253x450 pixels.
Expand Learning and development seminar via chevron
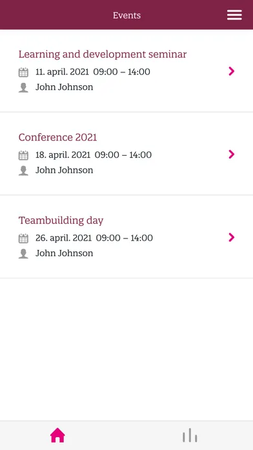click(x=232, y=71)
